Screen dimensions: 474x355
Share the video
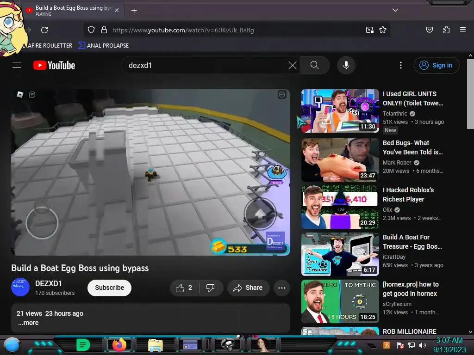[248, 288]
